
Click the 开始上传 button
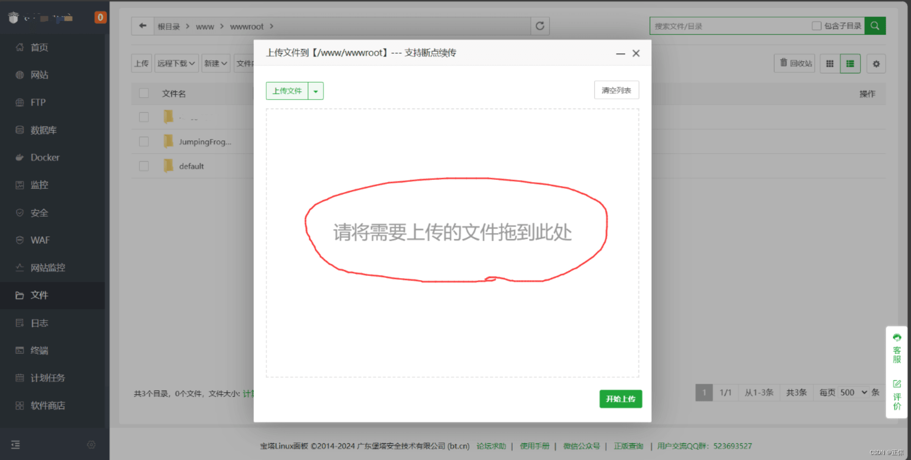(620, 399)
